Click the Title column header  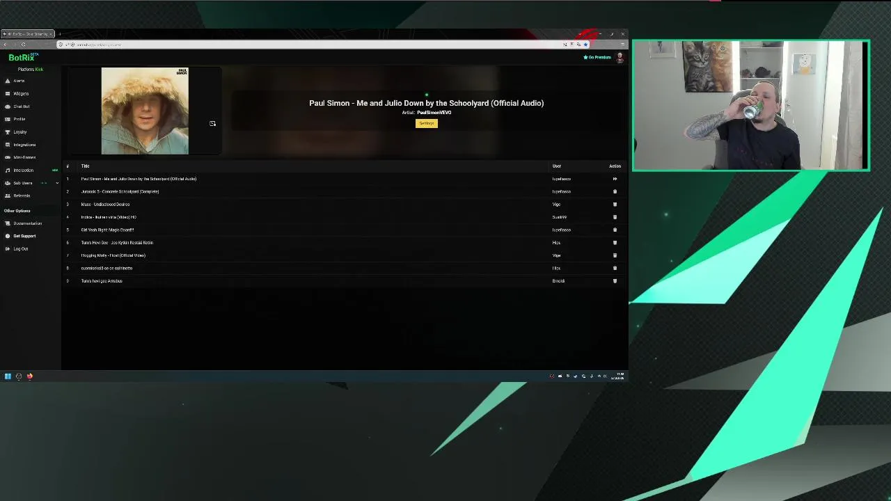[85, 166]
